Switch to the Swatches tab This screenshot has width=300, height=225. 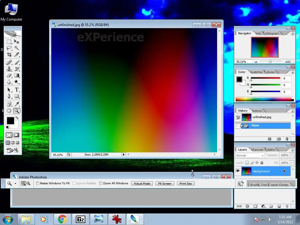(x=256, y=72)
